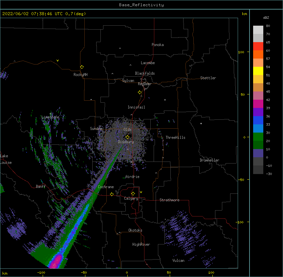283x277 pixels.
Task: Click the white asterisk marker east of Innisfail
Action: 165,100
